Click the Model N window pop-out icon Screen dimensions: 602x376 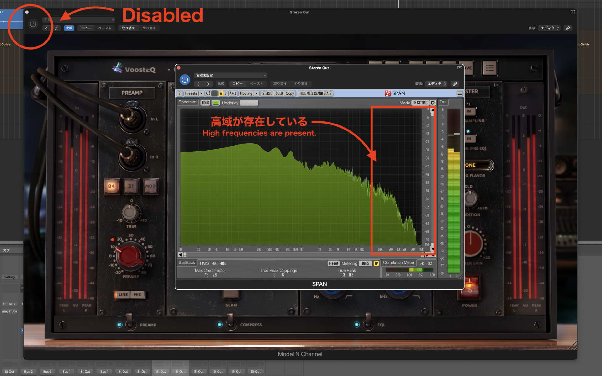tap(573, 12)
